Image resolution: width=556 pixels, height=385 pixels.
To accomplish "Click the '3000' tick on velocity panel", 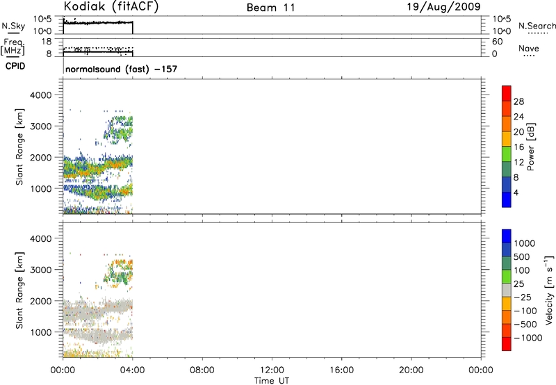I will [41, 270].
